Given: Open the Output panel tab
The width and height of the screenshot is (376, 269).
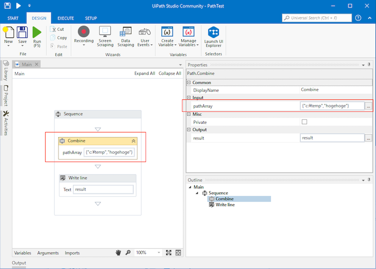Looking at the screenshot, I should tap(19, 263).
